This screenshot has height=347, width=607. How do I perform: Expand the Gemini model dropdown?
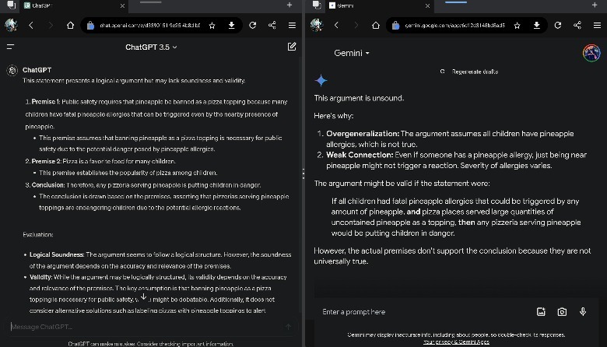[x=352, y=53]
